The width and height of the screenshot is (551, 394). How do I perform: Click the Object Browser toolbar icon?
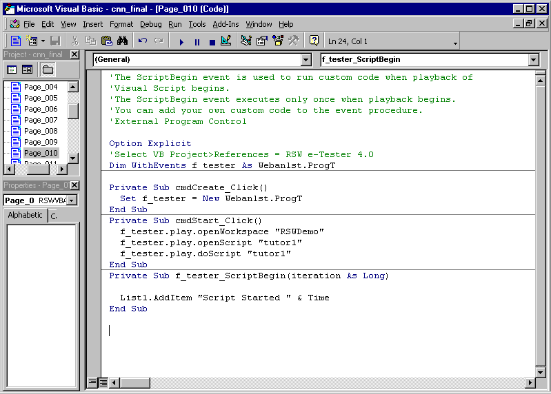278,41
